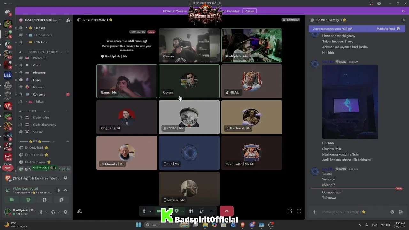This screenshot has height=230, width=409.
Task: Open the emoji picker in message box
Action: (x=392, y=212)
